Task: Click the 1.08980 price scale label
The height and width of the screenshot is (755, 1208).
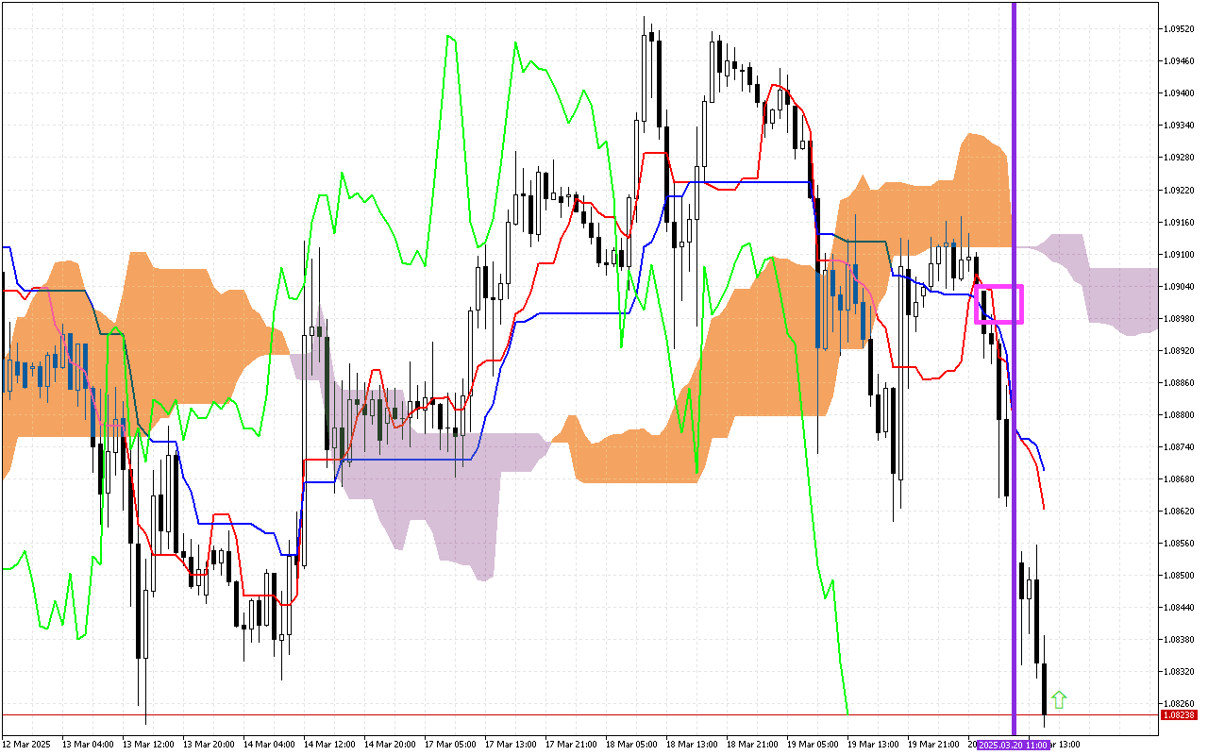Action: (x=1181, y=318)
